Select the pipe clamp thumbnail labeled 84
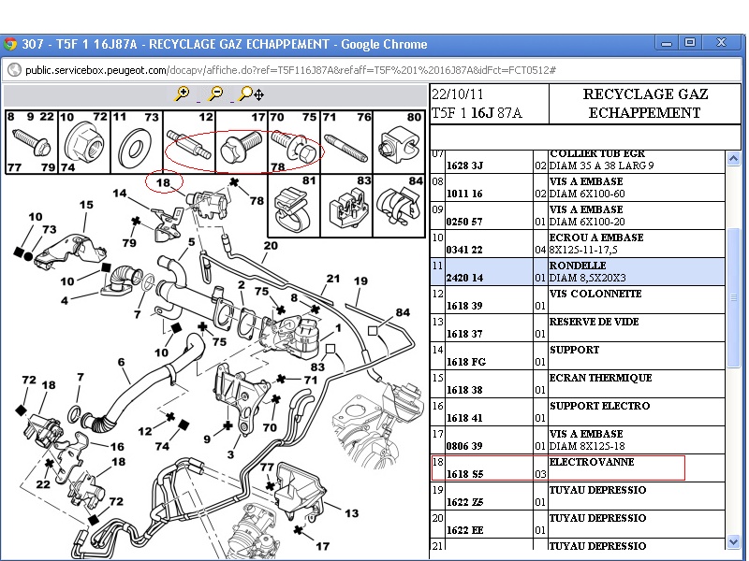Image resolution: width=749 pixels, height=561 pixels. (x=399, y=206)
